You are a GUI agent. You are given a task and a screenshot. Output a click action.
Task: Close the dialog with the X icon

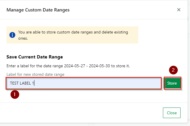point(179,10)
